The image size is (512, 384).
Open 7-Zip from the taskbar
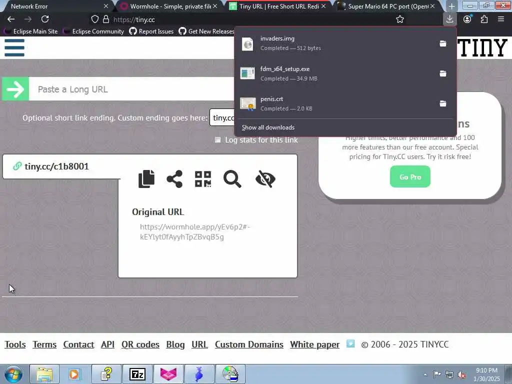click(x=137, y=374)
